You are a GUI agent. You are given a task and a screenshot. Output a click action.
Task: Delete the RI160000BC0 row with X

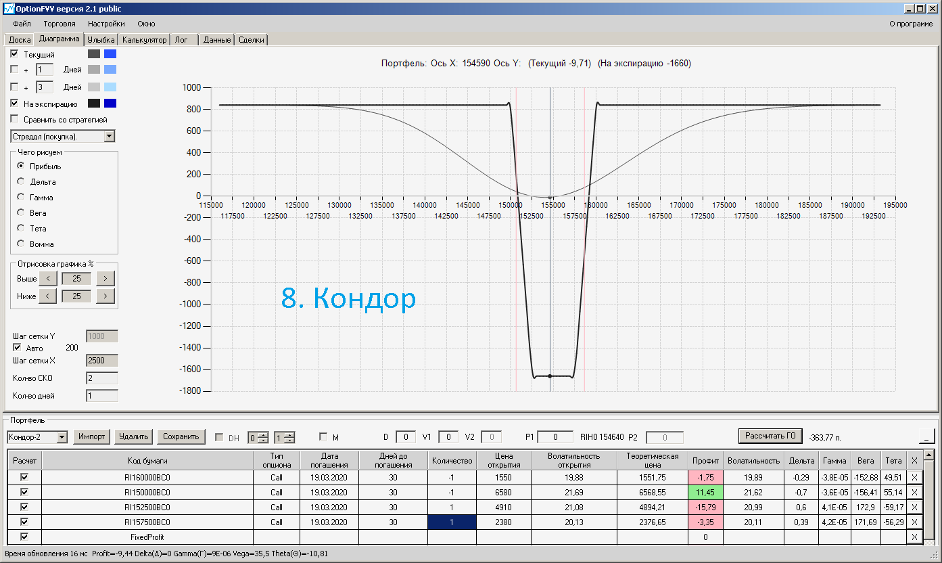click(x=914, y=477)
